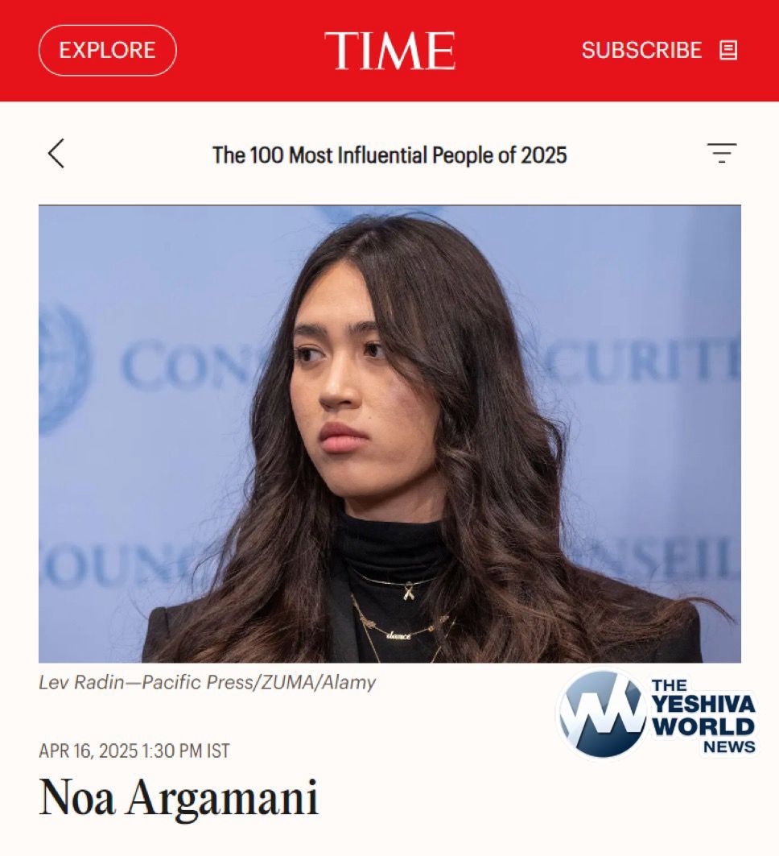Click the EXPLORE pill button

108,50
